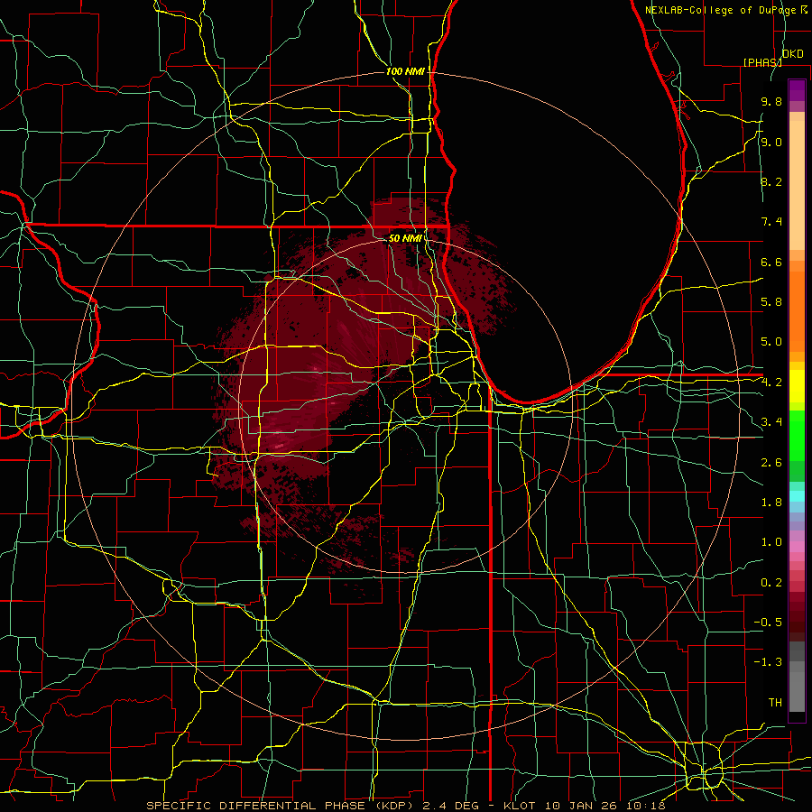This screenshot has width=812, height=812.
Task: Click the 7.4 scale value
Action: [771, 222]
